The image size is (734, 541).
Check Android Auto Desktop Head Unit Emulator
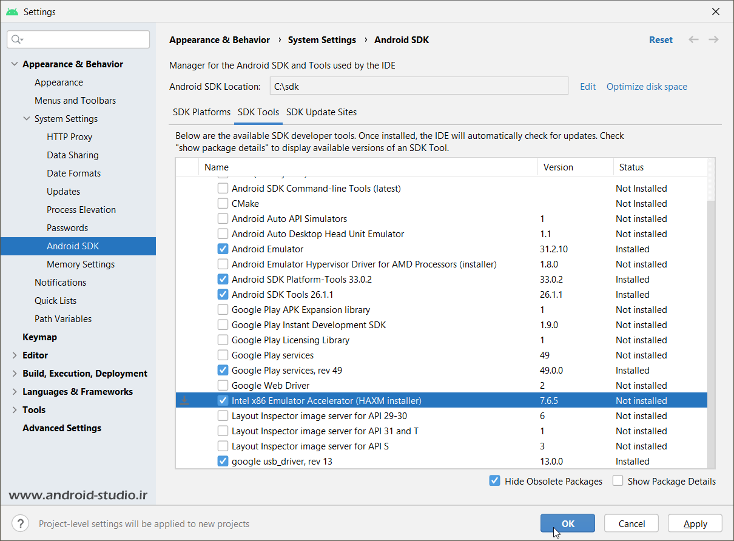(x=223, y=234)
